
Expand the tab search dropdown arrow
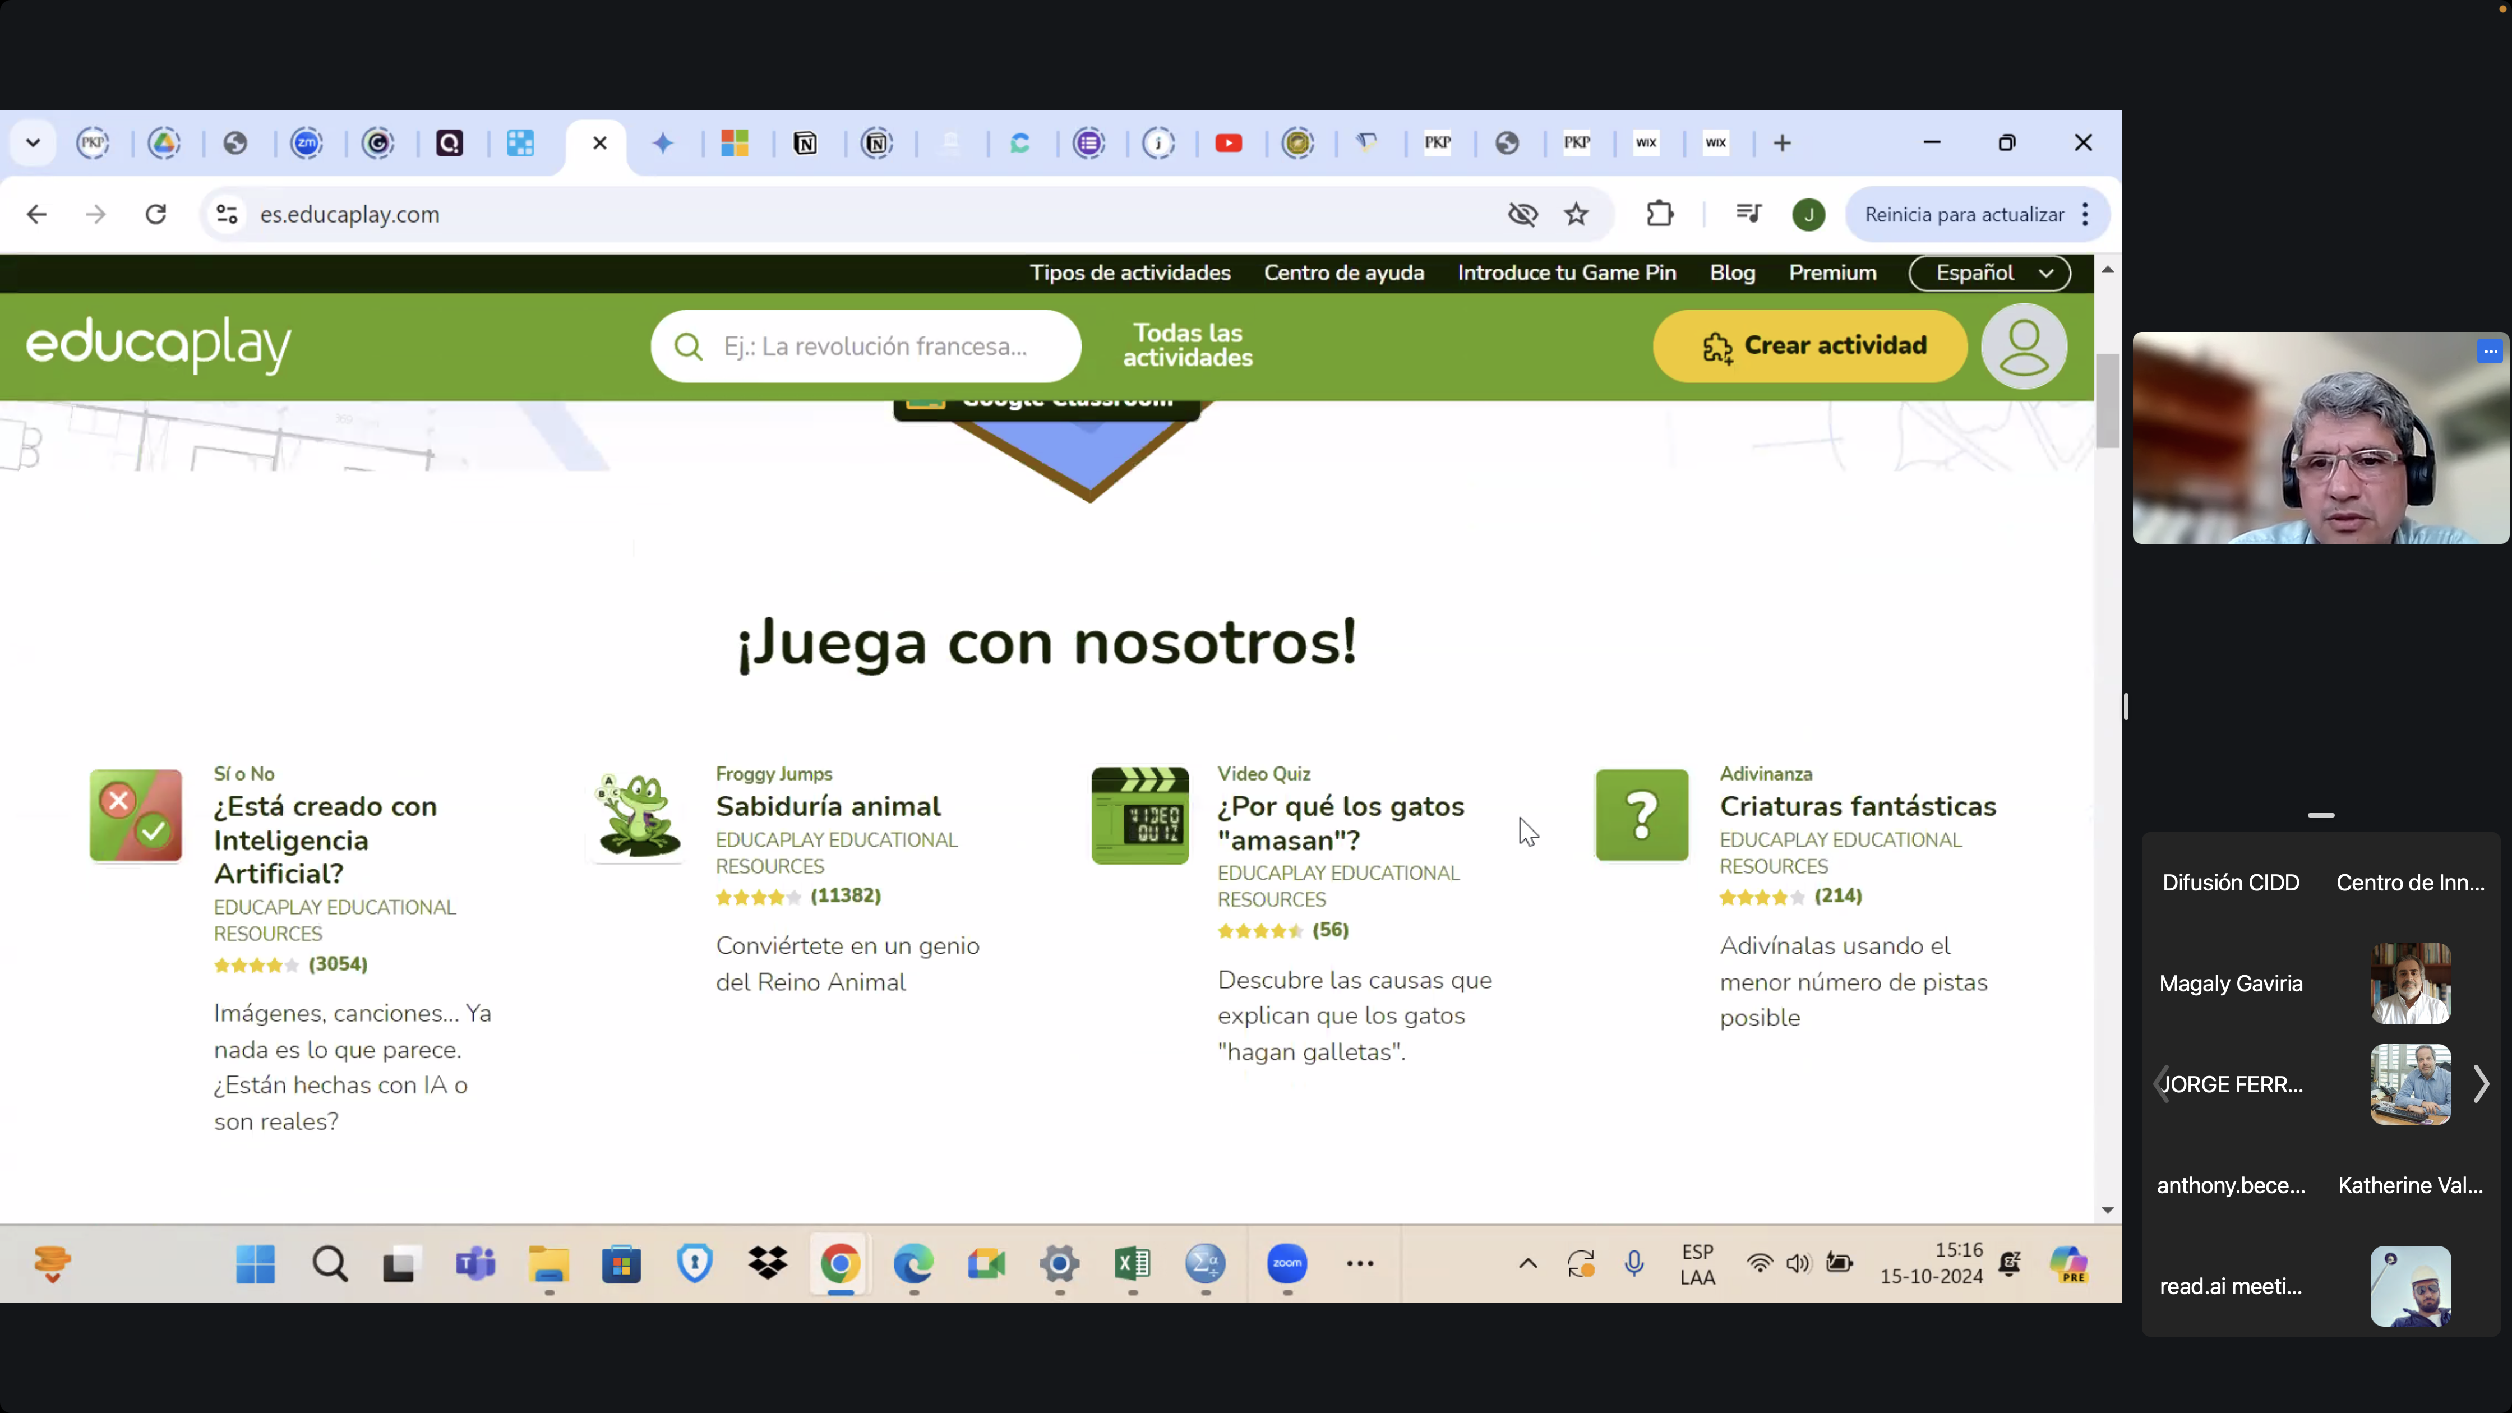pos(33,144)
